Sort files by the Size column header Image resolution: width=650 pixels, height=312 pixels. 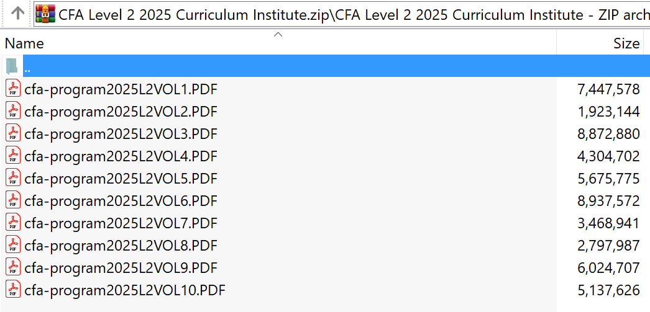626,43
